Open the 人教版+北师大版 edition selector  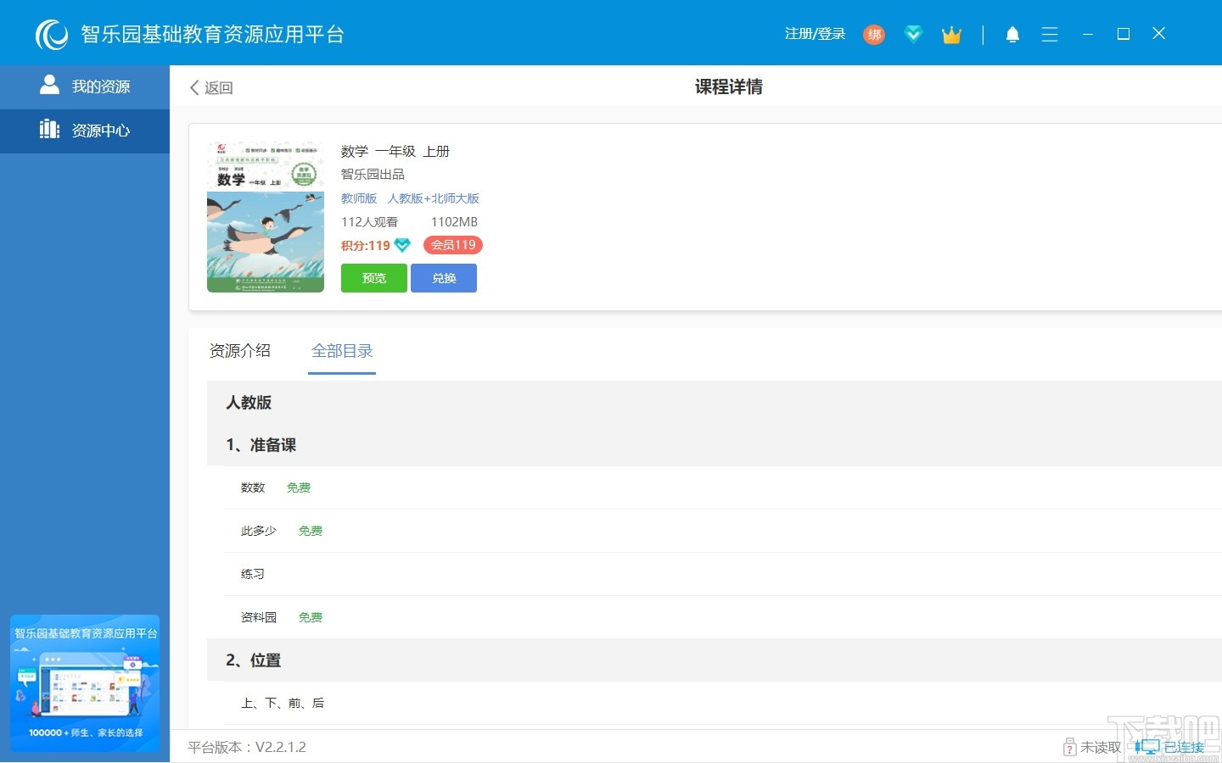click(434, 198)
